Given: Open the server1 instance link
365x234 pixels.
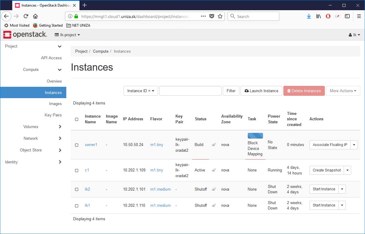Looking at the screenshot, I should tap(91, 145).
